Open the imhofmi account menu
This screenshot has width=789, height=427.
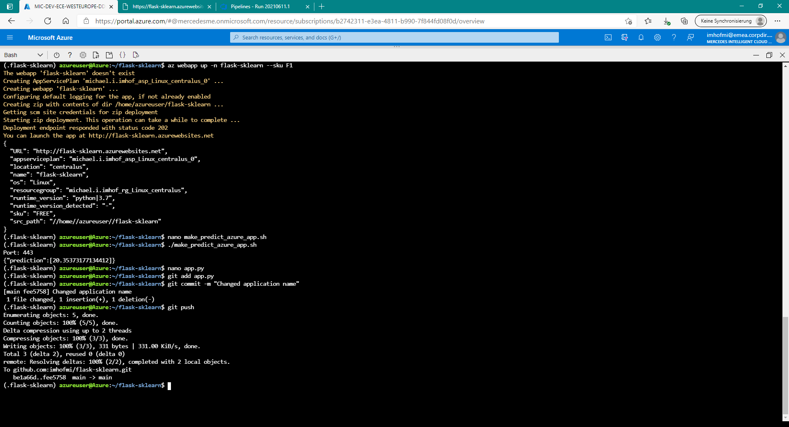coord(746,37)
